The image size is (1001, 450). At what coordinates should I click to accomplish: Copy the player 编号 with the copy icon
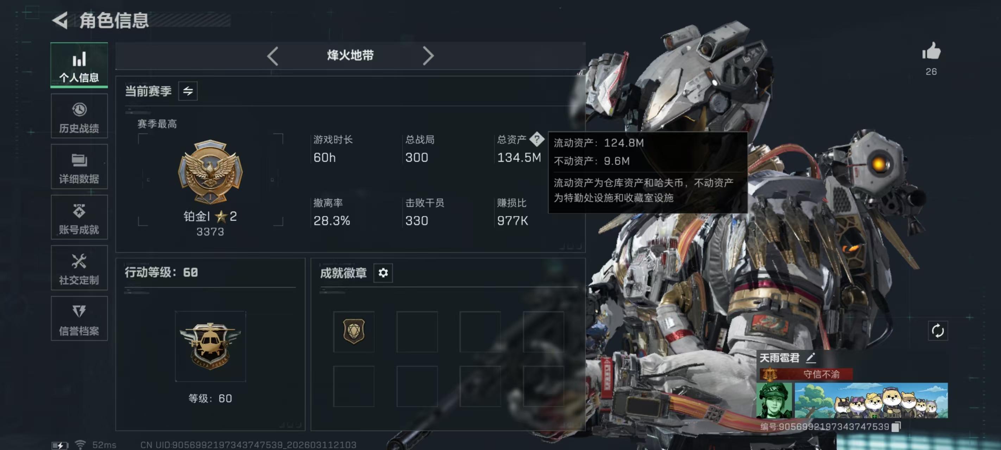point(896,427)
